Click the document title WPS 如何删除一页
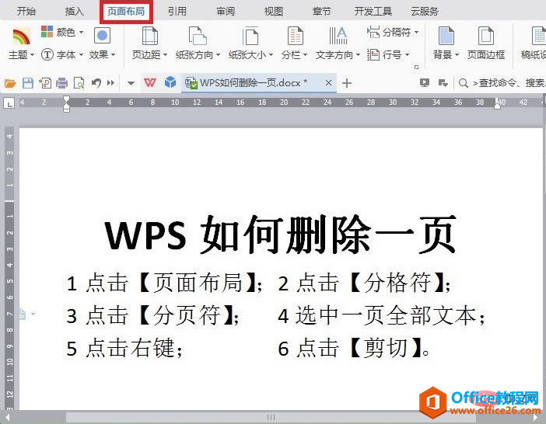 [281, 235]
